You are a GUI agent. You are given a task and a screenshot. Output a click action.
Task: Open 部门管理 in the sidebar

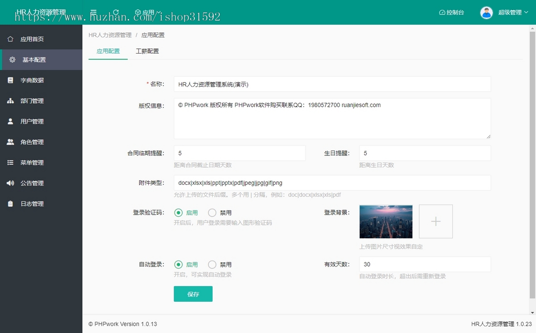tap(32, 101)
